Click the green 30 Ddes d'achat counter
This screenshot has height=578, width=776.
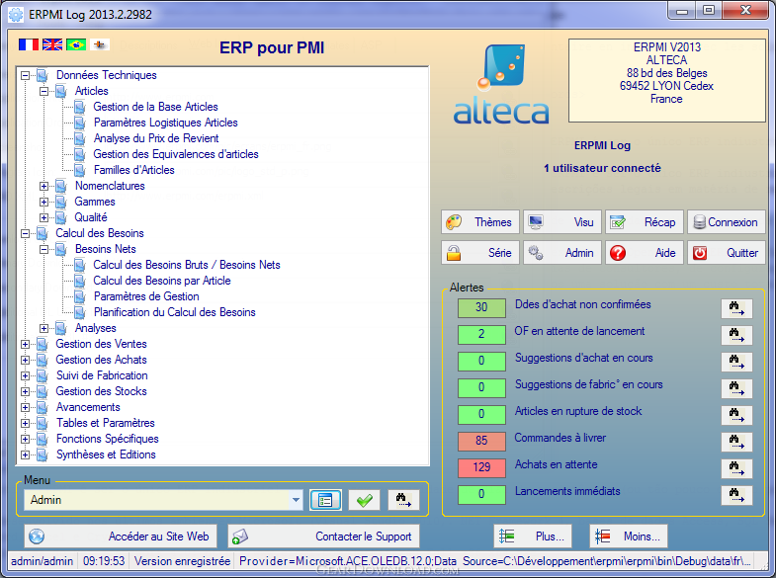(481, 307)
